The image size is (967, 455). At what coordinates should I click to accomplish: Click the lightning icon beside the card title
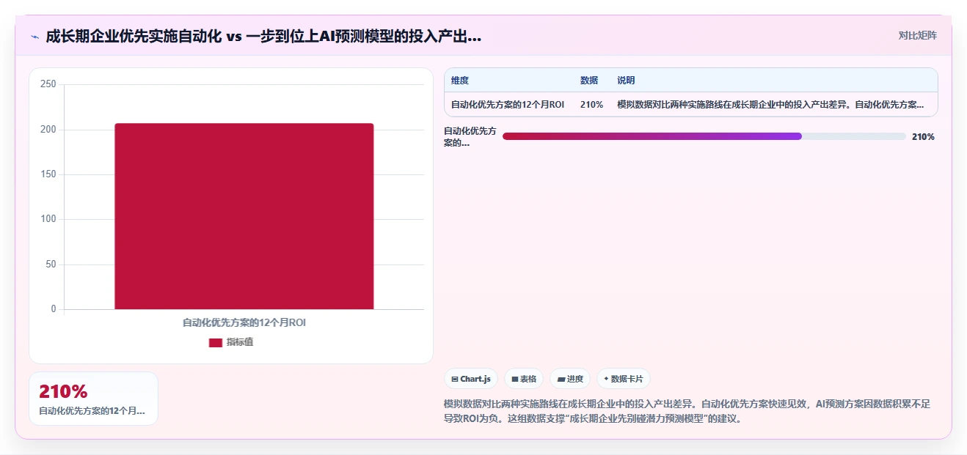[34, 37]
